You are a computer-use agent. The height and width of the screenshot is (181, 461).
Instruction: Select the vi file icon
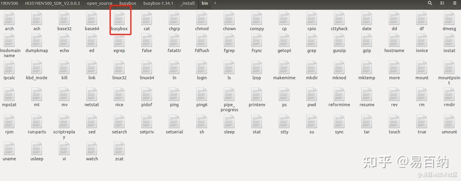[64, 149]
